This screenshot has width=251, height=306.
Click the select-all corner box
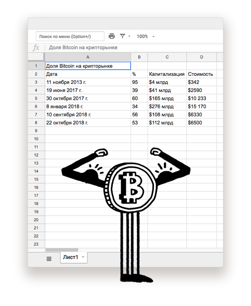36,56
